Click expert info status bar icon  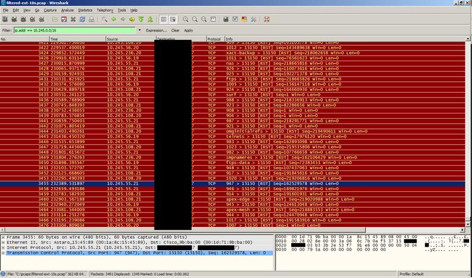4,274
